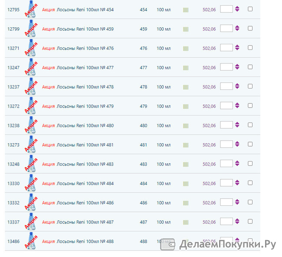
Task: Click product ID 13271
Action: 13,49
